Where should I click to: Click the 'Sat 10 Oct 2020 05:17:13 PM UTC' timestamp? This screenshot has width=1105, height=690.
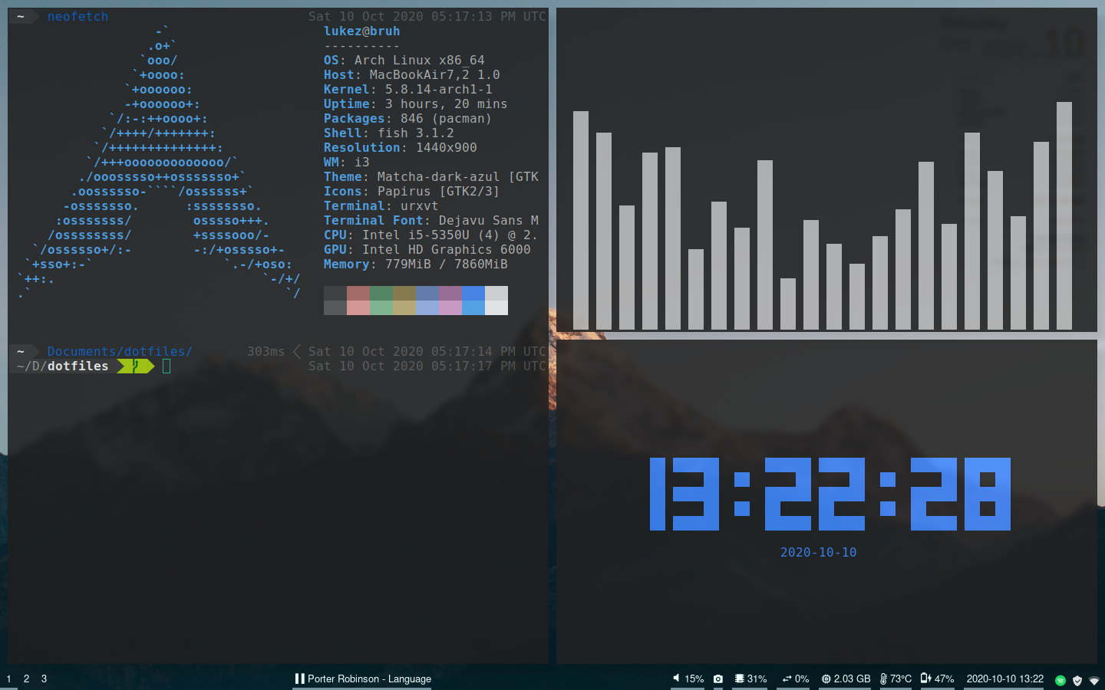coord(427,16)
